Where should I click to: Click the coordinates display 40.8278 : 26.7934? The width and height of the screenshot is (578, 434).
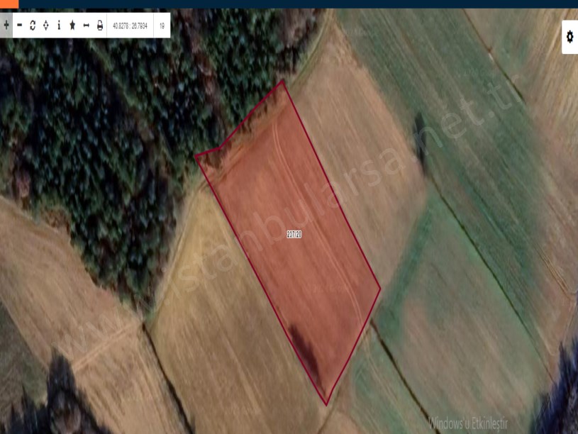tap(130, 26)
